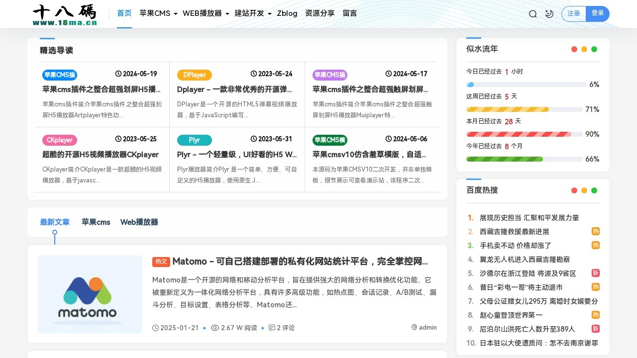Click the author icon beside admin
Screen dimensions: 637x358
tap(414, 327)
